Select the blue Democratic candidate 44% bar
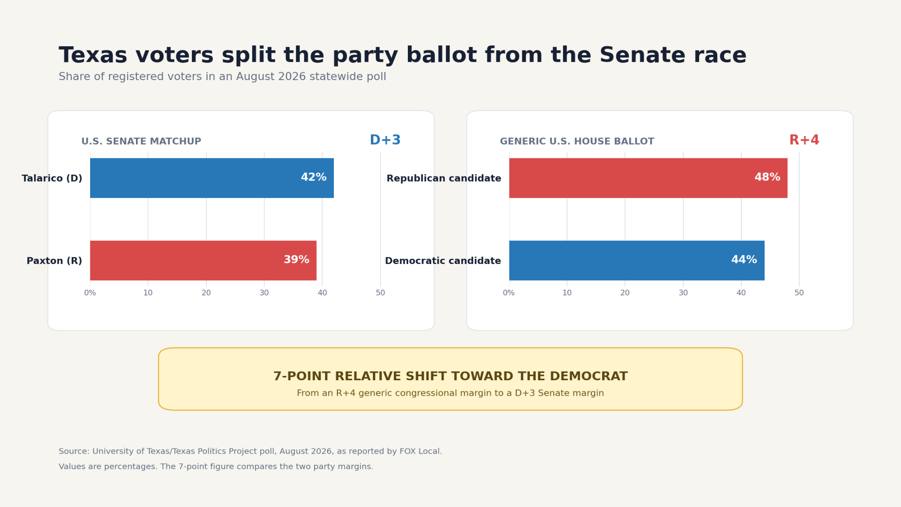This screenshot has width=901, height=507. 637,261
